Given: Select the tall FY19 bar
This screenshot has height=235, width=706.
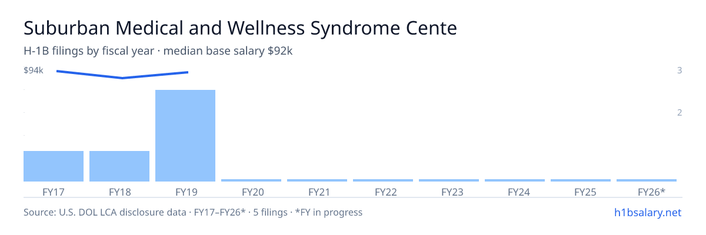Looking at the screenshot, I should tap(185, 136).
